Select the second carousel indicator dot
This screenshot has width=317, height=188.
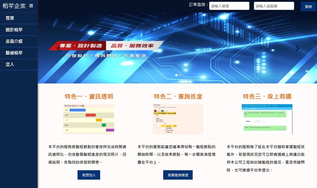[180, 75]
